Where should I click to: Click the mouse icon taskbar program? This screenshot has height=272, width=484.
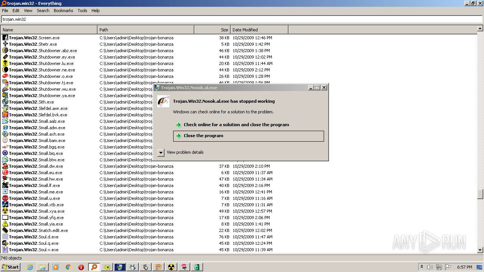pyautogui.click(x=146, y=267)
